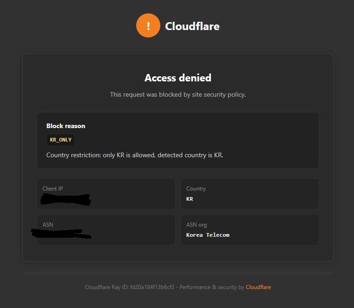Click the ASN org info card
This screenshot has height=308, width=354.
(x=250, y=230)
